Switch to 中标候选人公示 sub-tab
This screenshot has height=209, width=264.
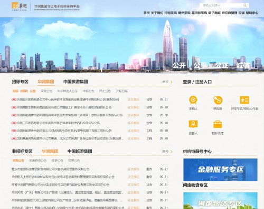click(x=68, y=91)
